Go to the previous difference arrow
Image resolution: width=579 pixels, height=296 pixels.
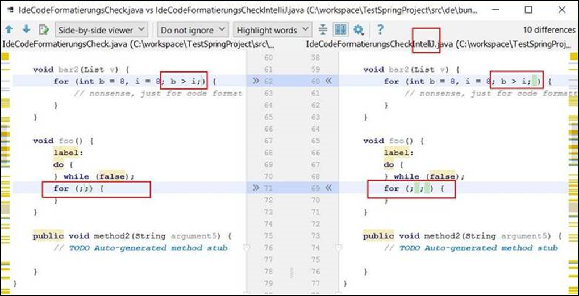[x=9, y=29]
